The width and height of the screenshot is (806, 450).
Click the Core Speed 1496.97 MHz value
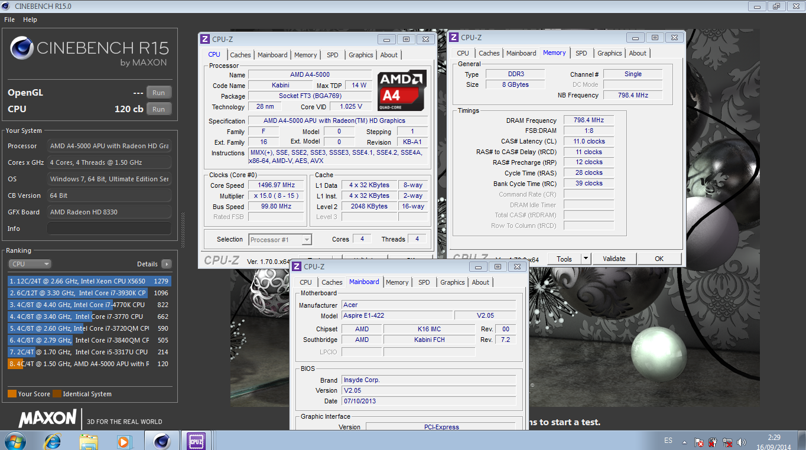point(277,185)
